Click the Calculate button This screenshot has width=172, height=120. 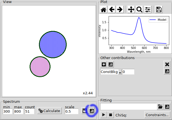[49, 111]
